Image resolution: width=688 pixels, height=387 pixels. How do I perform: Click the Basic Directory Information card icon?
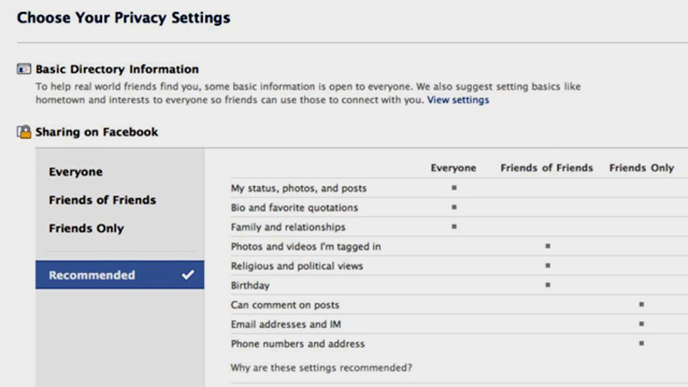[x=24, y=70]
